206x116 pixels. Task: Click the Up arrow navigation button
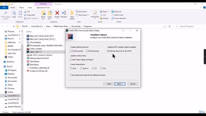click(14, 26)
